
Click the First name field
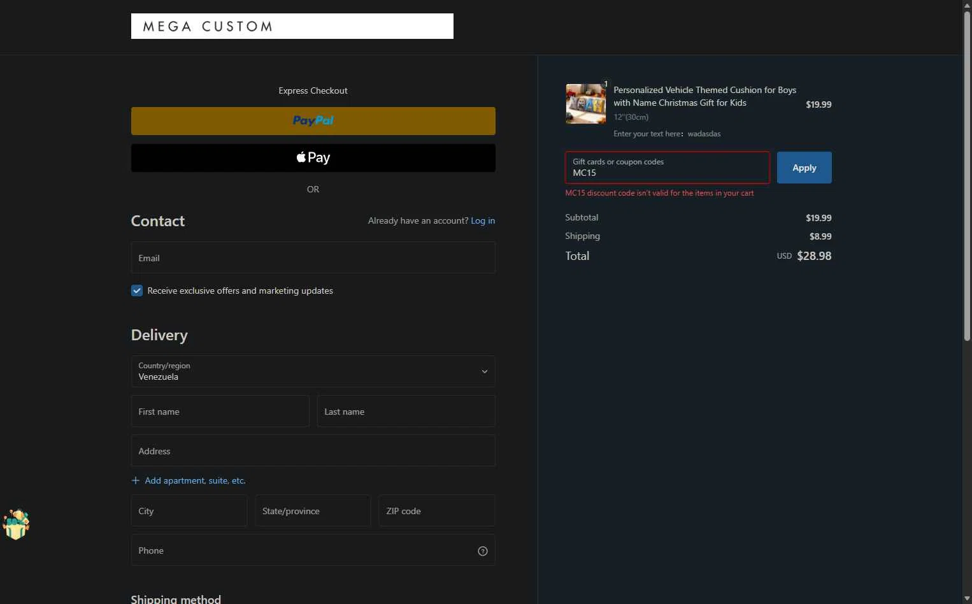(220, 411)
